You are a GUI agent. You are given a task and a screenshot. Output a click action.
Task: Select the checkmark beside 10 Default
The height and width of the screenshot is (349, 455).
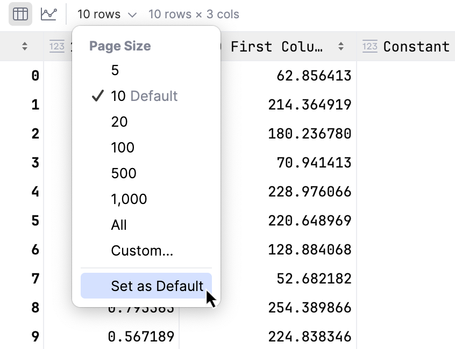[97, 96]
